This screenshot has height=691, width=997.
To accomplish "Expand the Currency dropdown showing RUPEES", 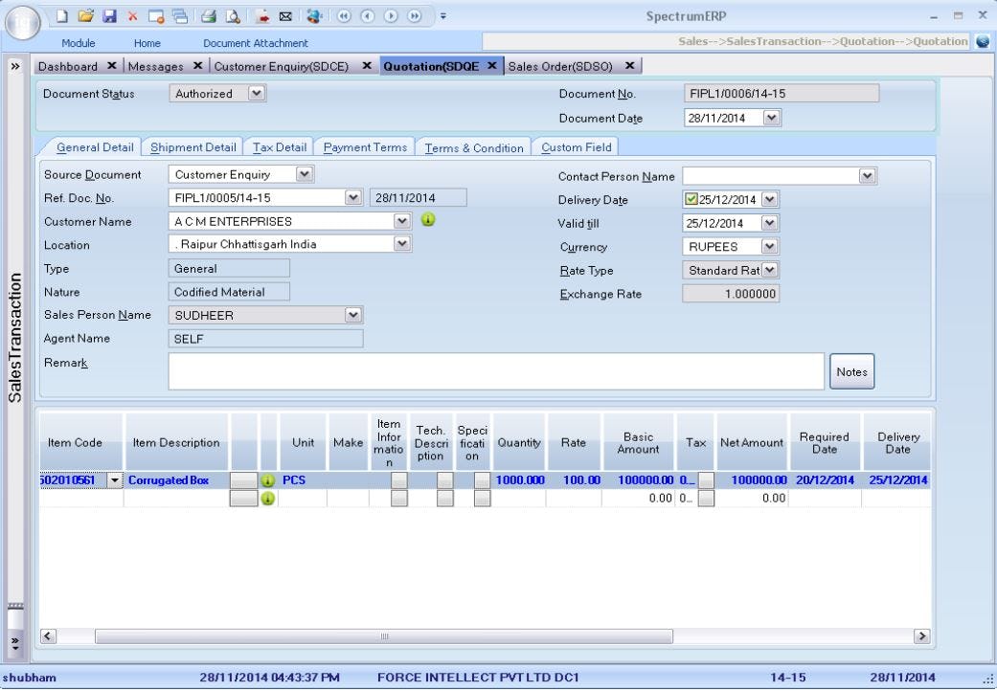I will (769, 246).
